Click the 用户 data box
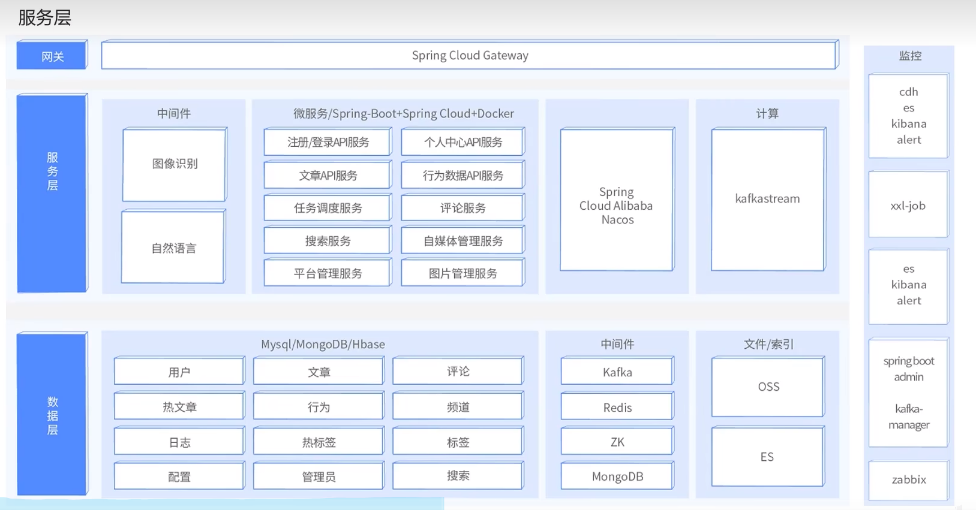The image size is (976, 510). coord(179,372)
